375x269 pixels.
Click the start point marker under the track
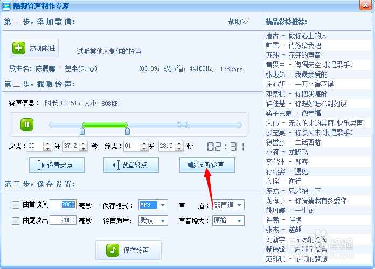coord(82,131)
